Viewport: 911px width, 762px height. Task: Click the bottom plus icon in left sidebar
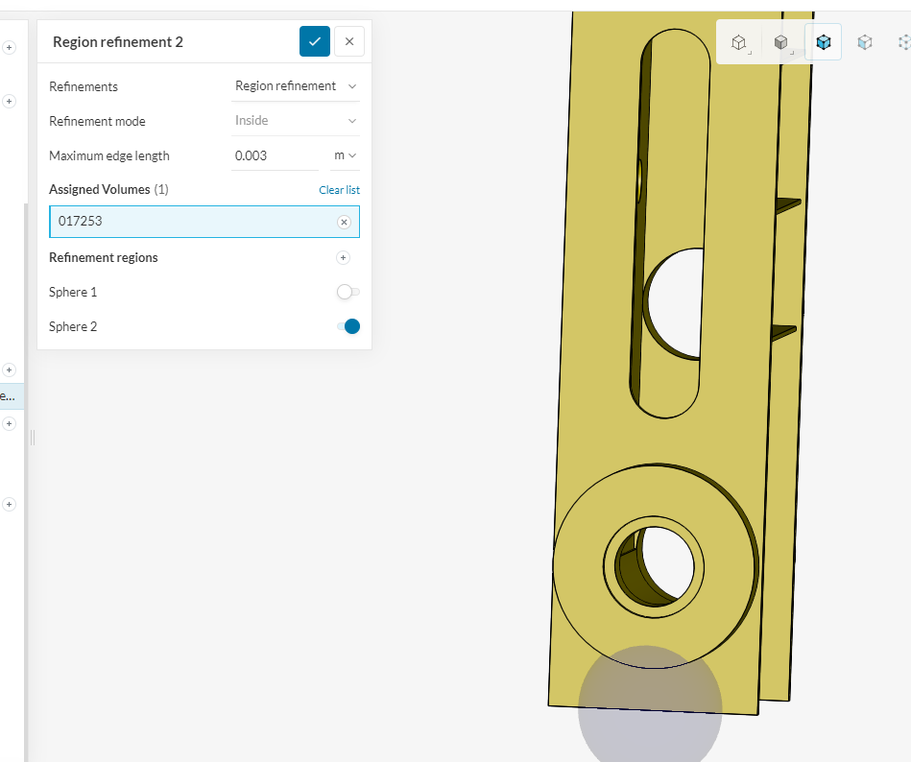(10, 504)
